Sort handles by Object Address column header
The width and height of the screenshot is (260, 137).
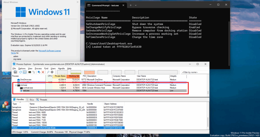[114, 104]
